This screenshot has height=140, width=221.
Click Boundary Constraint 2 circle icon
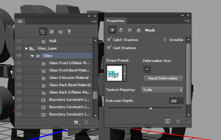tap(43, 107)
